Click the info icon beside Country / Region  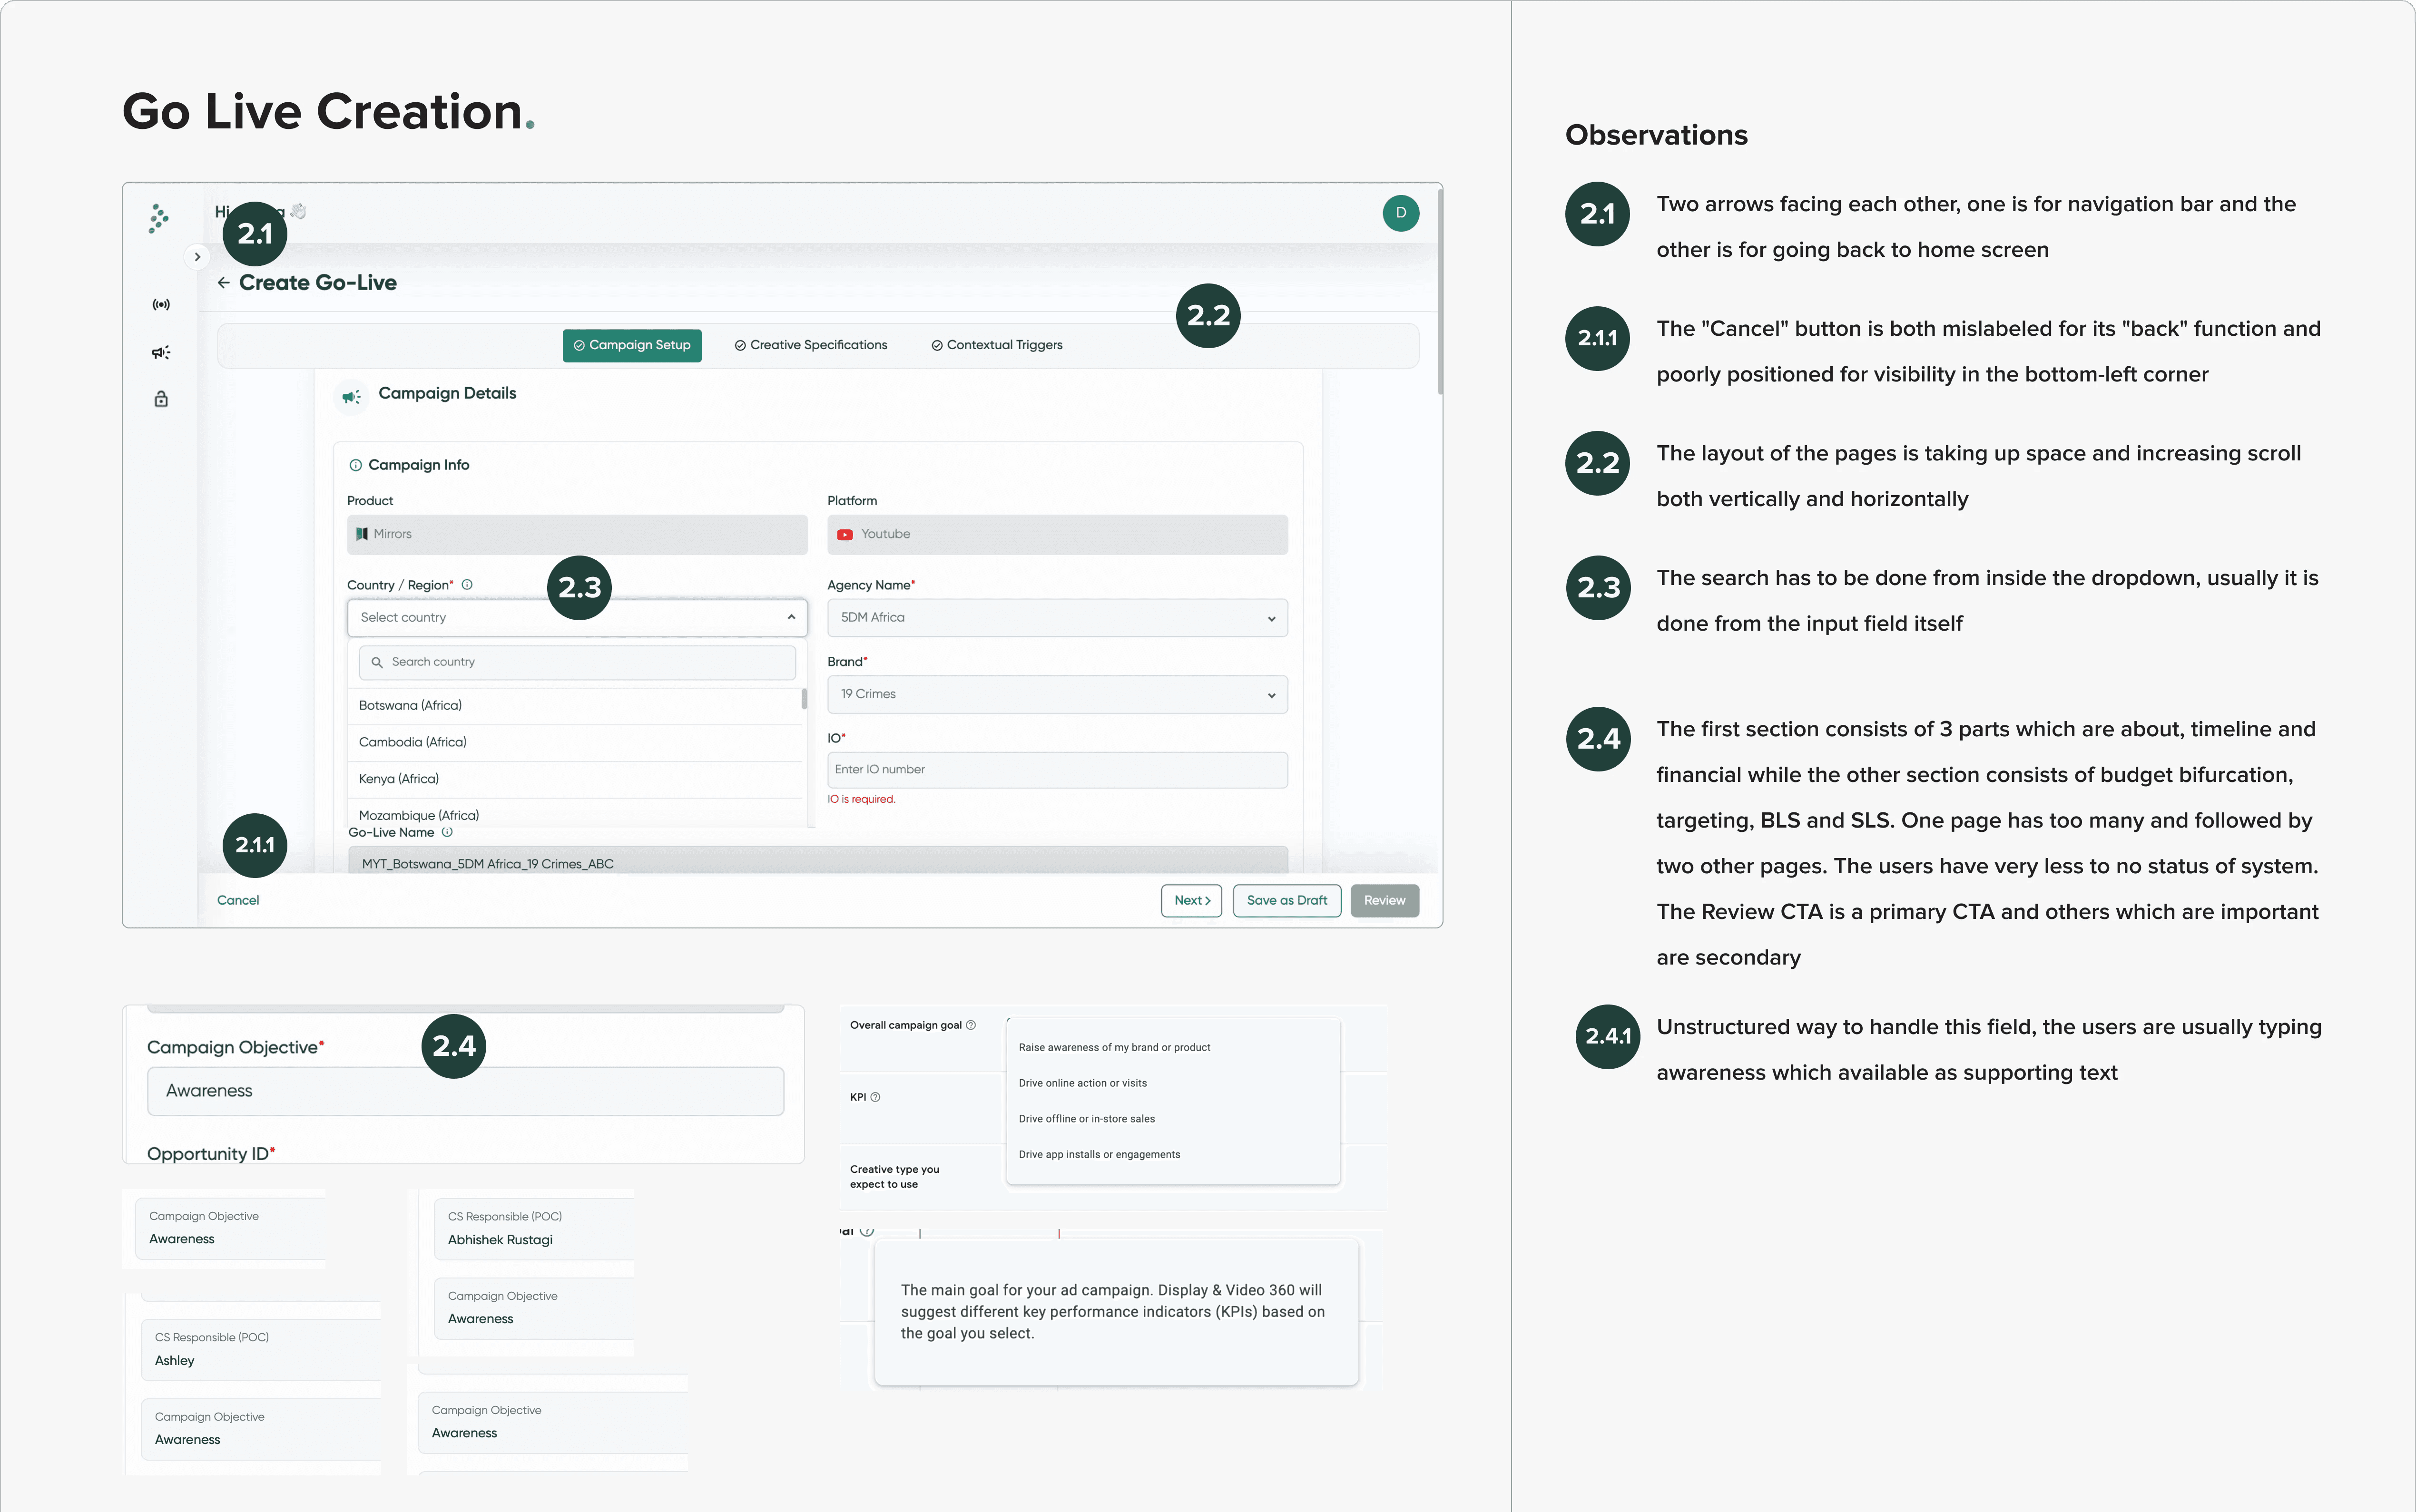coord(467,585)
